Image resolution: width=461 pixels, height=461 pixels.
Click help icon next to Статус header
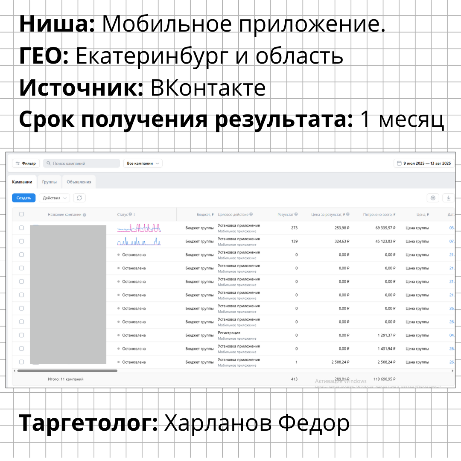point(130,214)
